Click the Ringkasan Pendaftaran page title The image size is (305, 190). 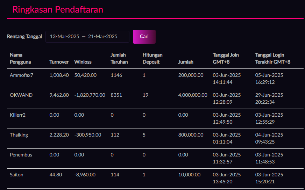coord(58,9)
